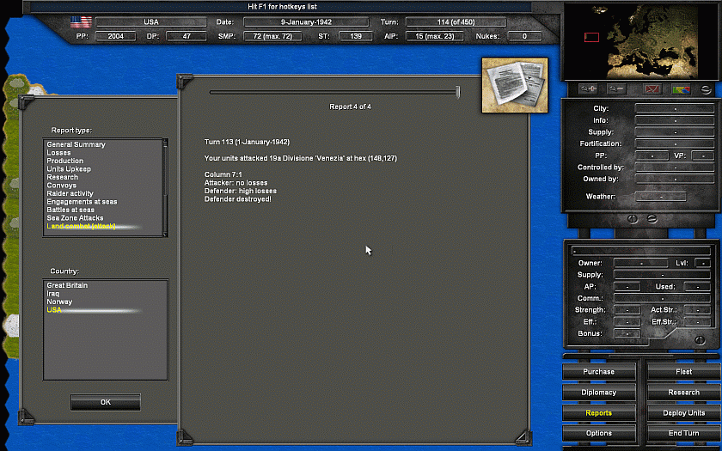Switch to the colored political map view
Screen dimensions: 722x451
pyautogui.click(x=681, y=89)
